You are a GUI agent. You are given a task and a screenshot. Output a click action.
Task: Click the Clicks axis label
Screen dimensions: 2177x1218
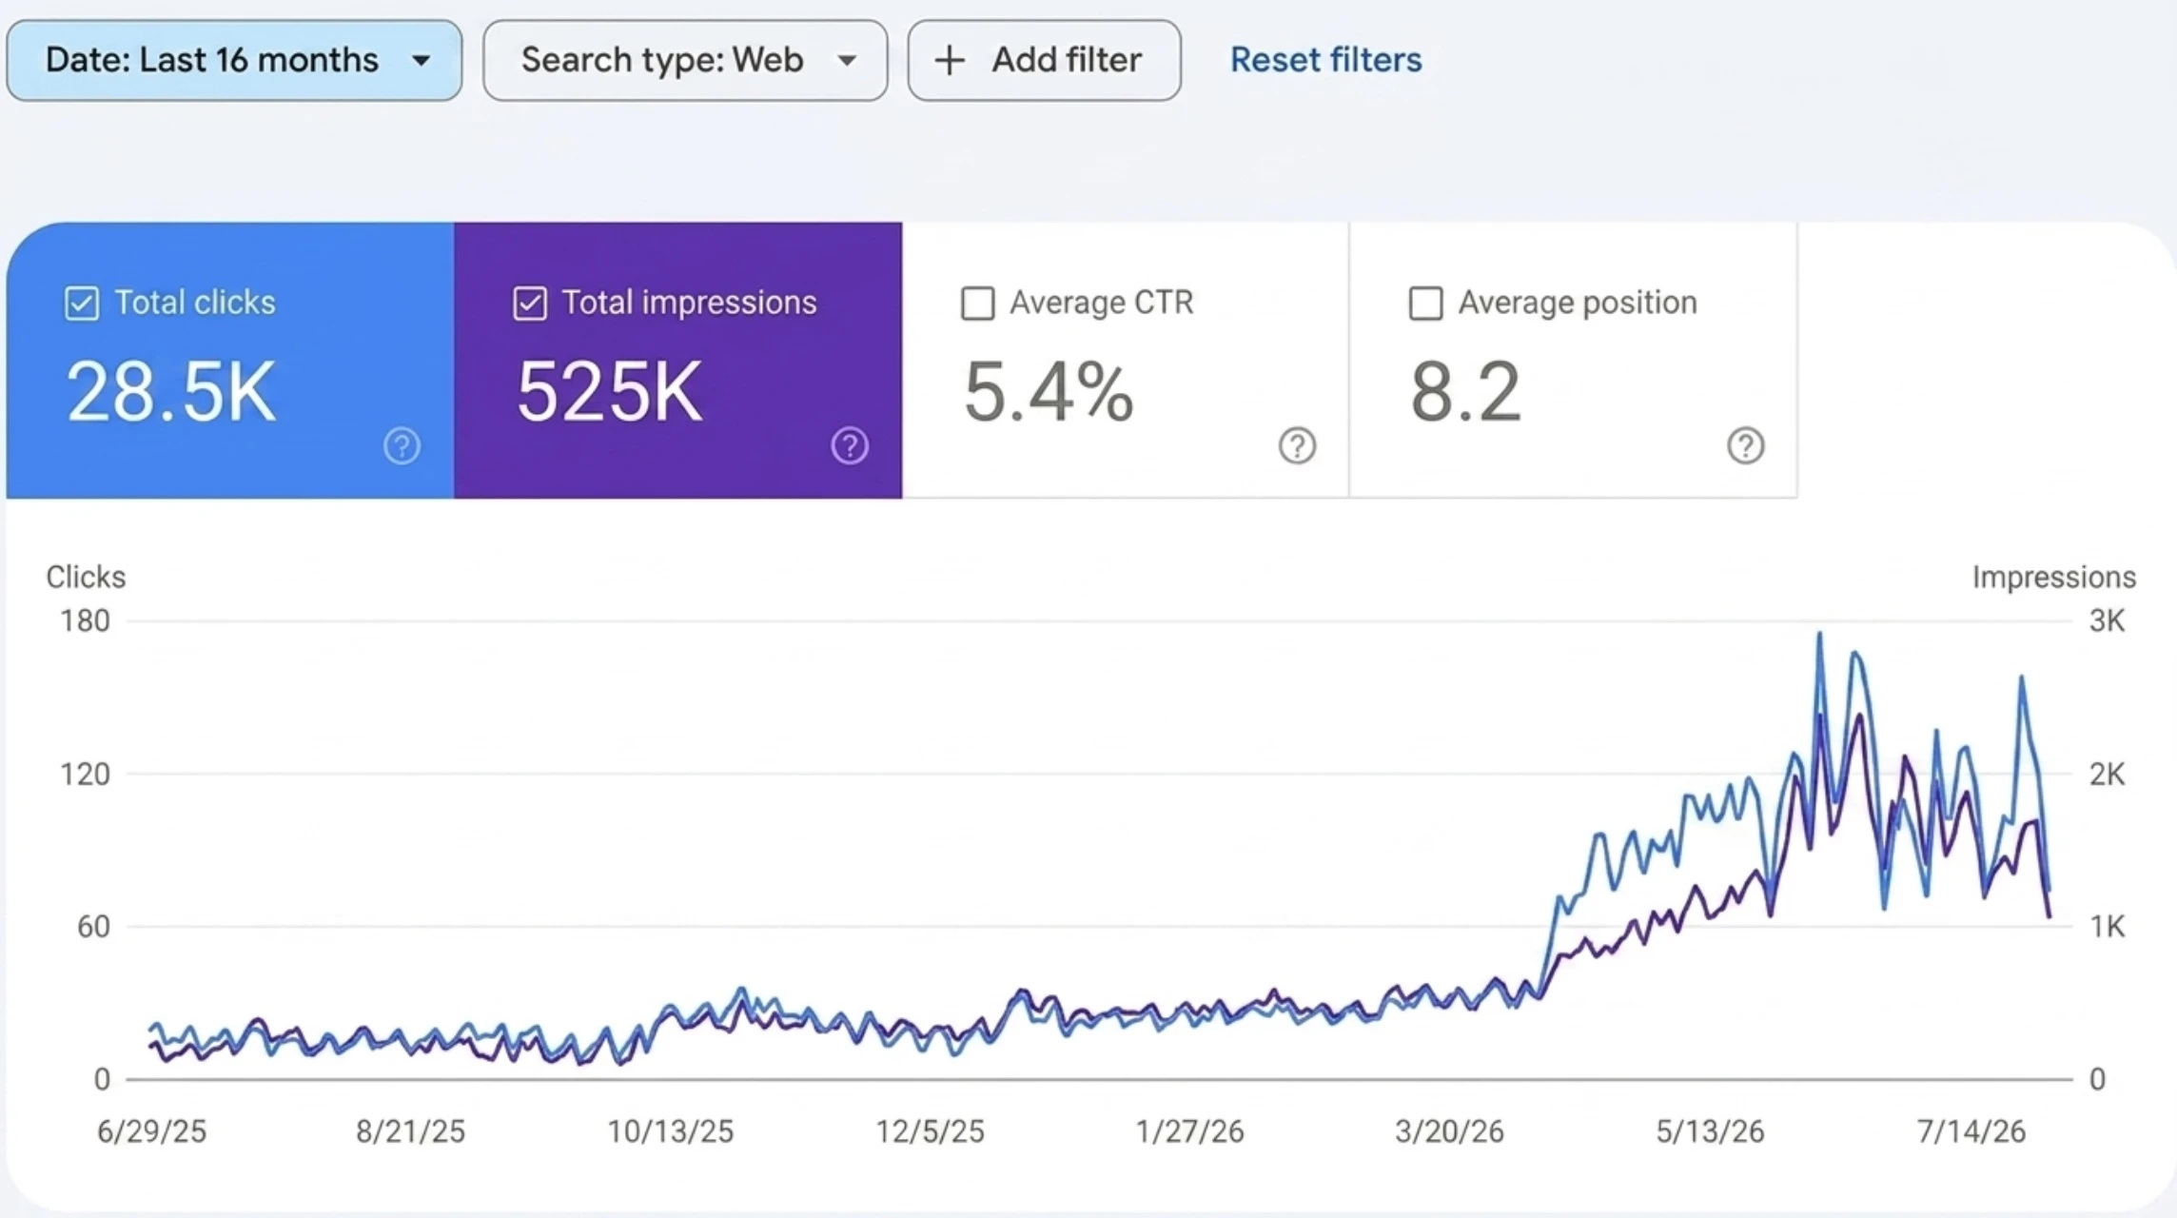click(x=86, y=577)
